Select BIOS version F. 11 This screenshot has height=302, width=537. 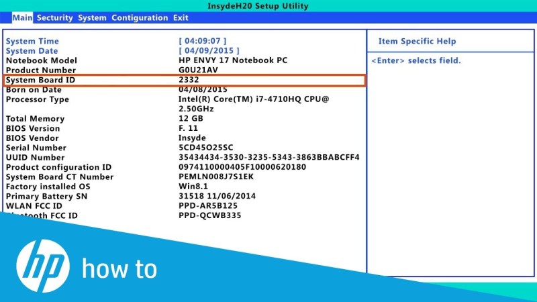point(188,128)
